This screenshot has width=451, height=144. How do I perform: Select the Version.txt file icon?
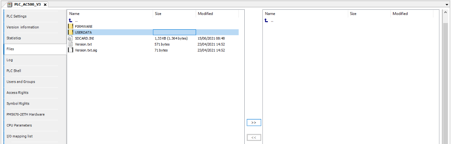point(71,44)
